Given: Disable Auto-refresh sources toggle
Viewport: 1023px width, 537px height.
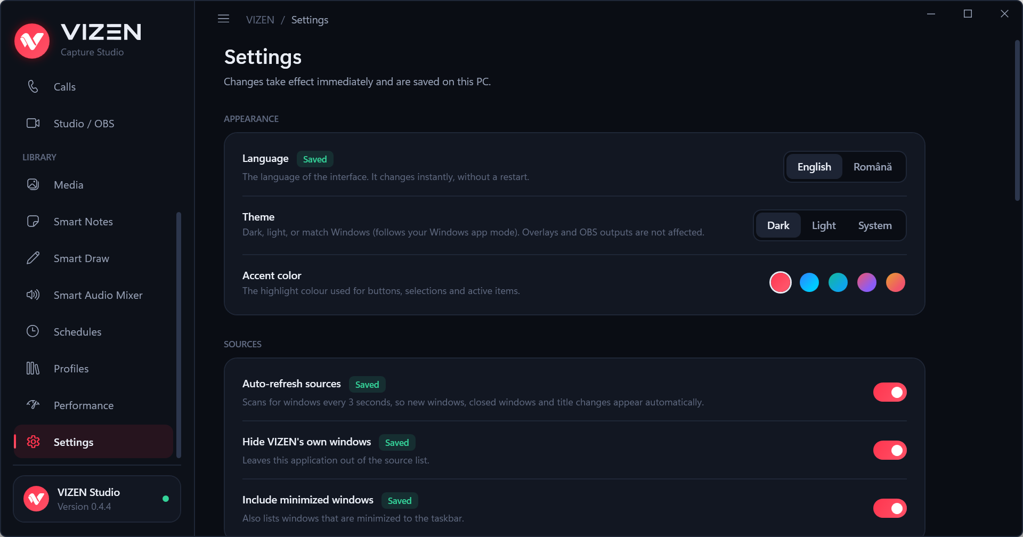Looking at the screenshot, I should [x=890, y=392].
